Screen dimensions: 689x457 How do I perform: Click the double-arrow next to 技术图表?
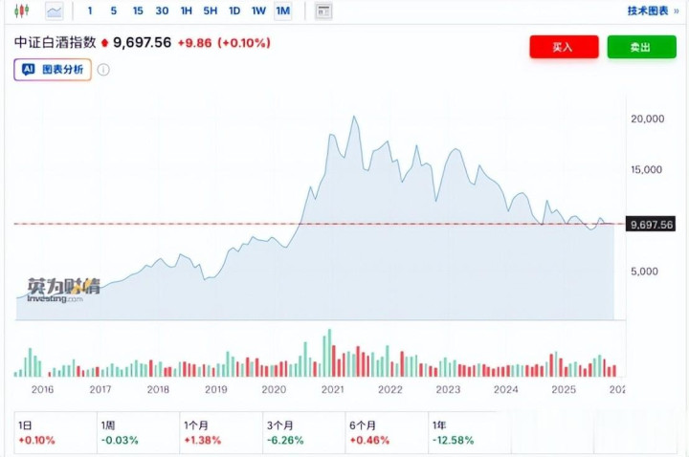[677, 11]
